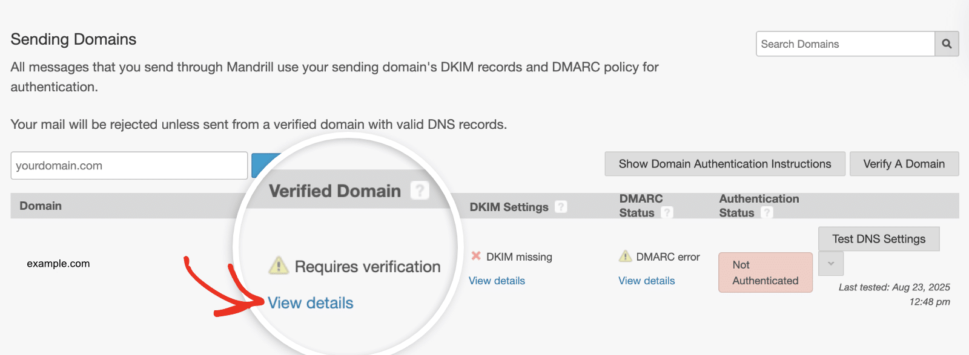This screenshot has height=355, width=969.
Task: Click the search magnifier button
Action: pyautogui.click(x=947, y=44)
